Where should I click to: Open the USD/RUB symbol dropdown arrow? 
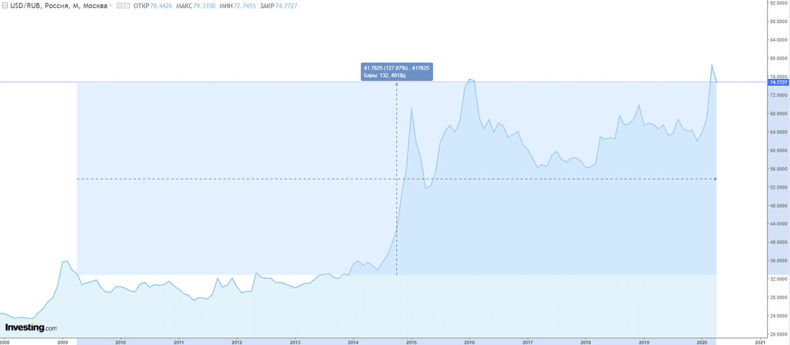(111, 6)
